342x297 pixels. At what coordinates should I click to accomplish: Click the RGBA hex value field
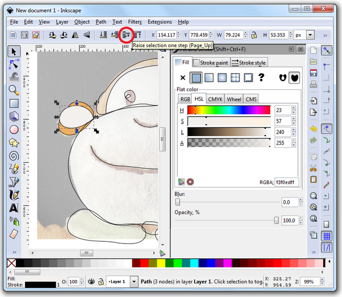click(286, 182)
